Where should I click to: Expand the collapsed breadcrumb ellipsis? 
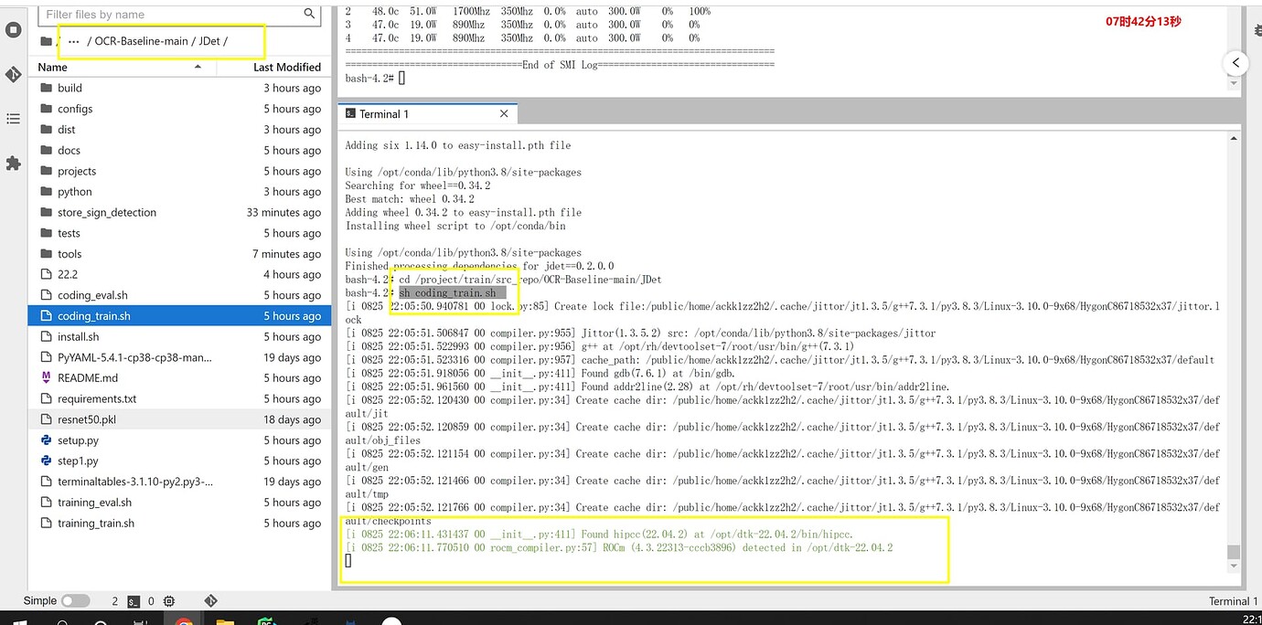[74, 42]
